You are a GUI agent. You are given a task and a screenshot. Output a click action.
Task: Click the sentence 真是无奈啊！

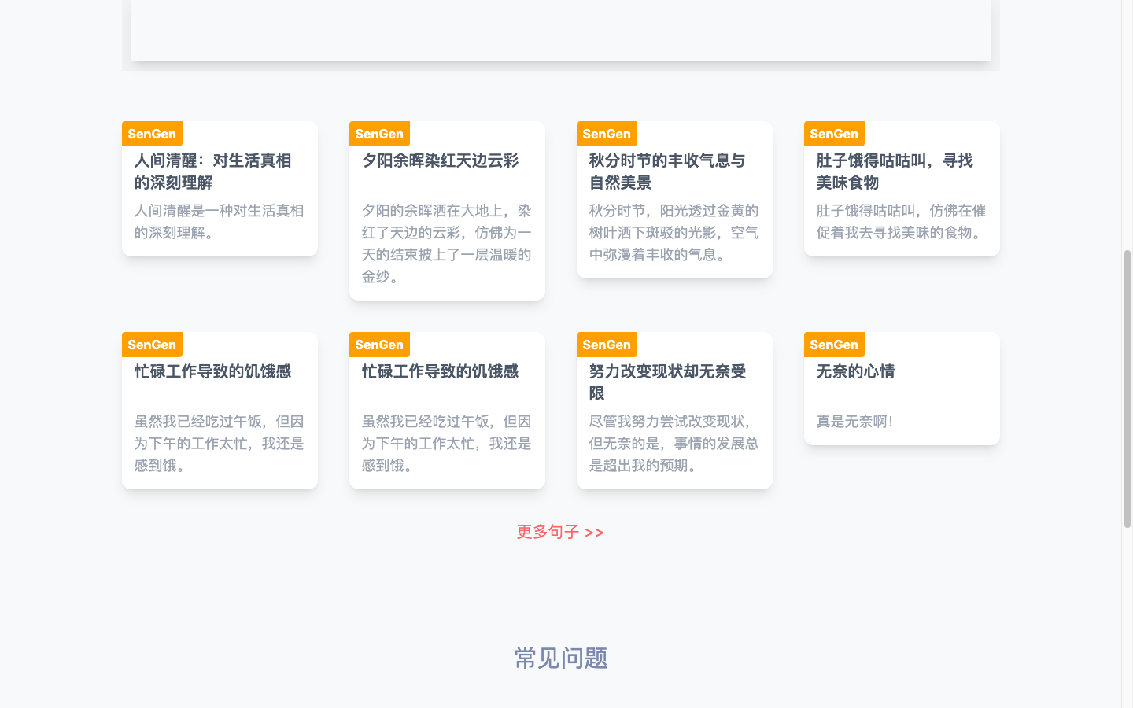pos(855,422)
